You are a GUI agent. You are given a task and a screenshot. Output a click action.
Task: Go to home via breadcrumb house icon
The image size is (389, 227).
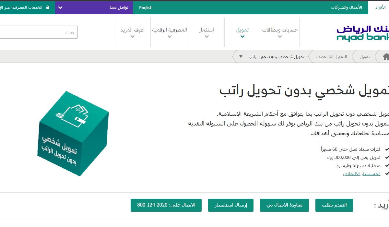pyautogui.click(x=386, y=57)
